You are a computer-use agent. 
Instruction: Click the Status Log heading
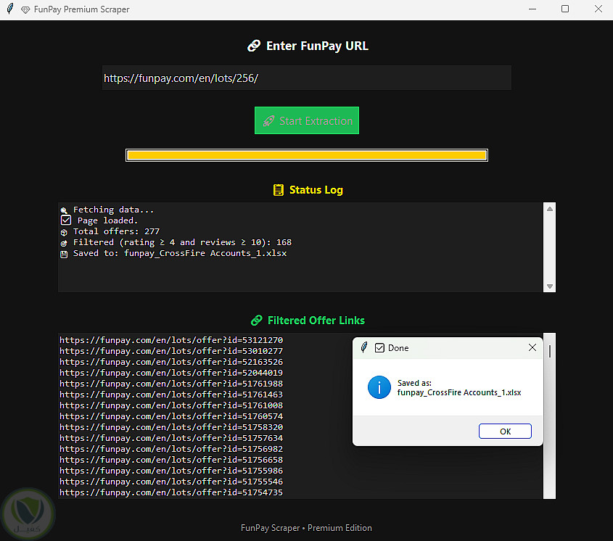pos(316,190)
